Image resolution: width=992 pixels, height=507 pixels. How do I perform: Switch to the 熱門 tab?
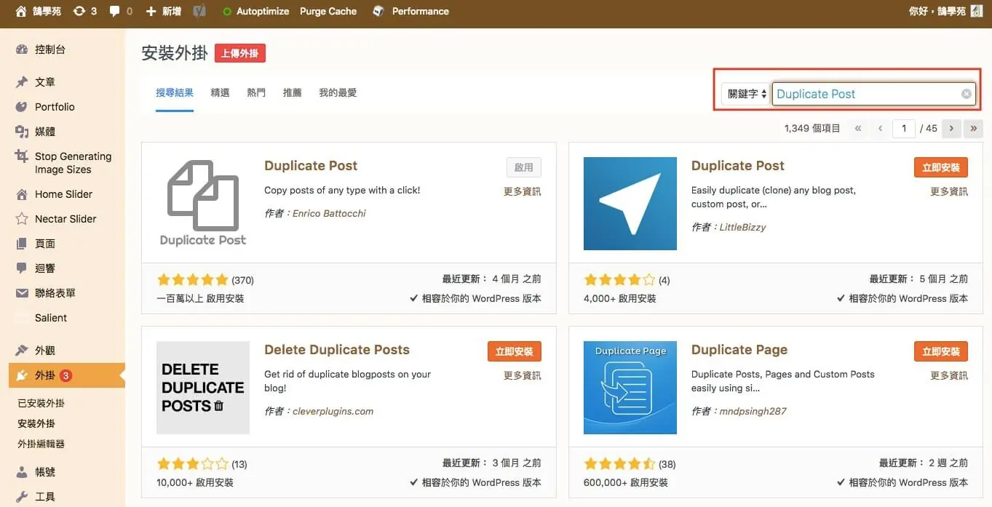click(x=256, y=92)
